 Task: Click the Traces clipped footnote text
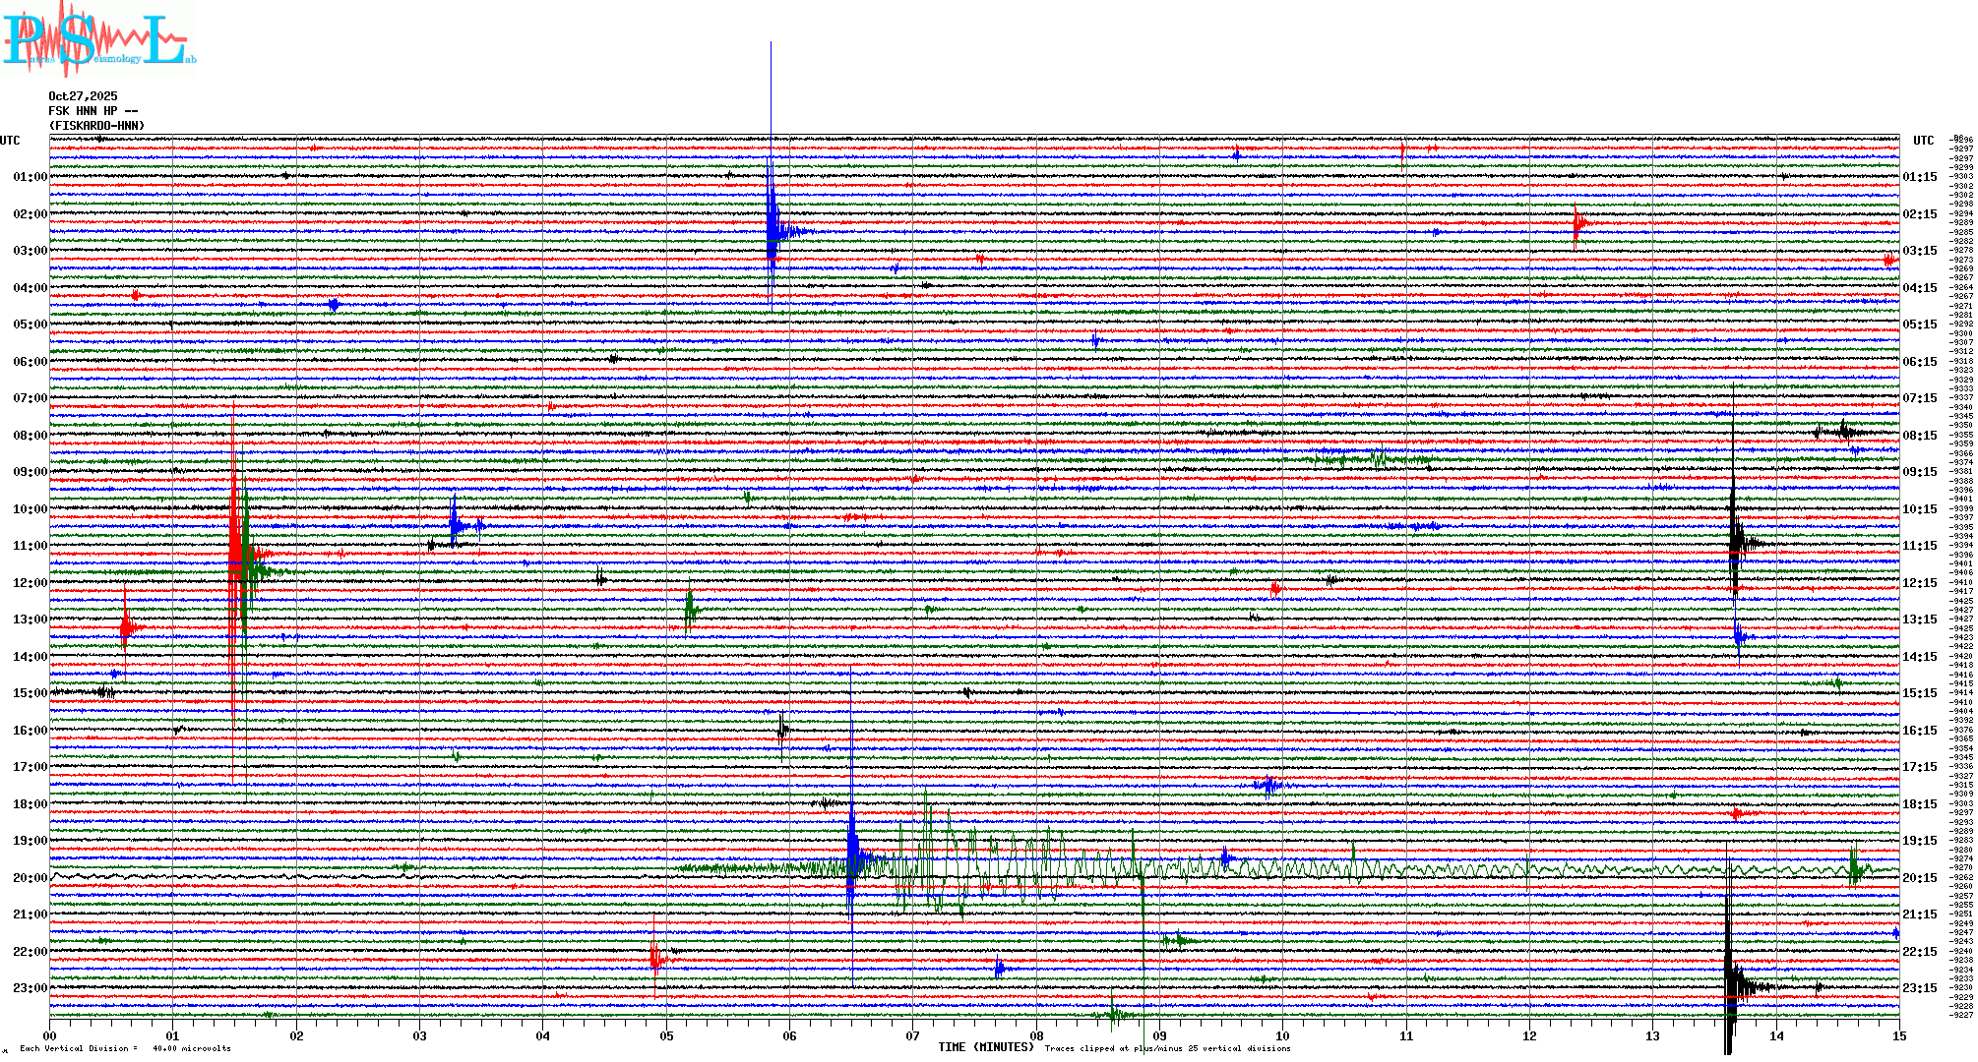pos(1167,1048)
